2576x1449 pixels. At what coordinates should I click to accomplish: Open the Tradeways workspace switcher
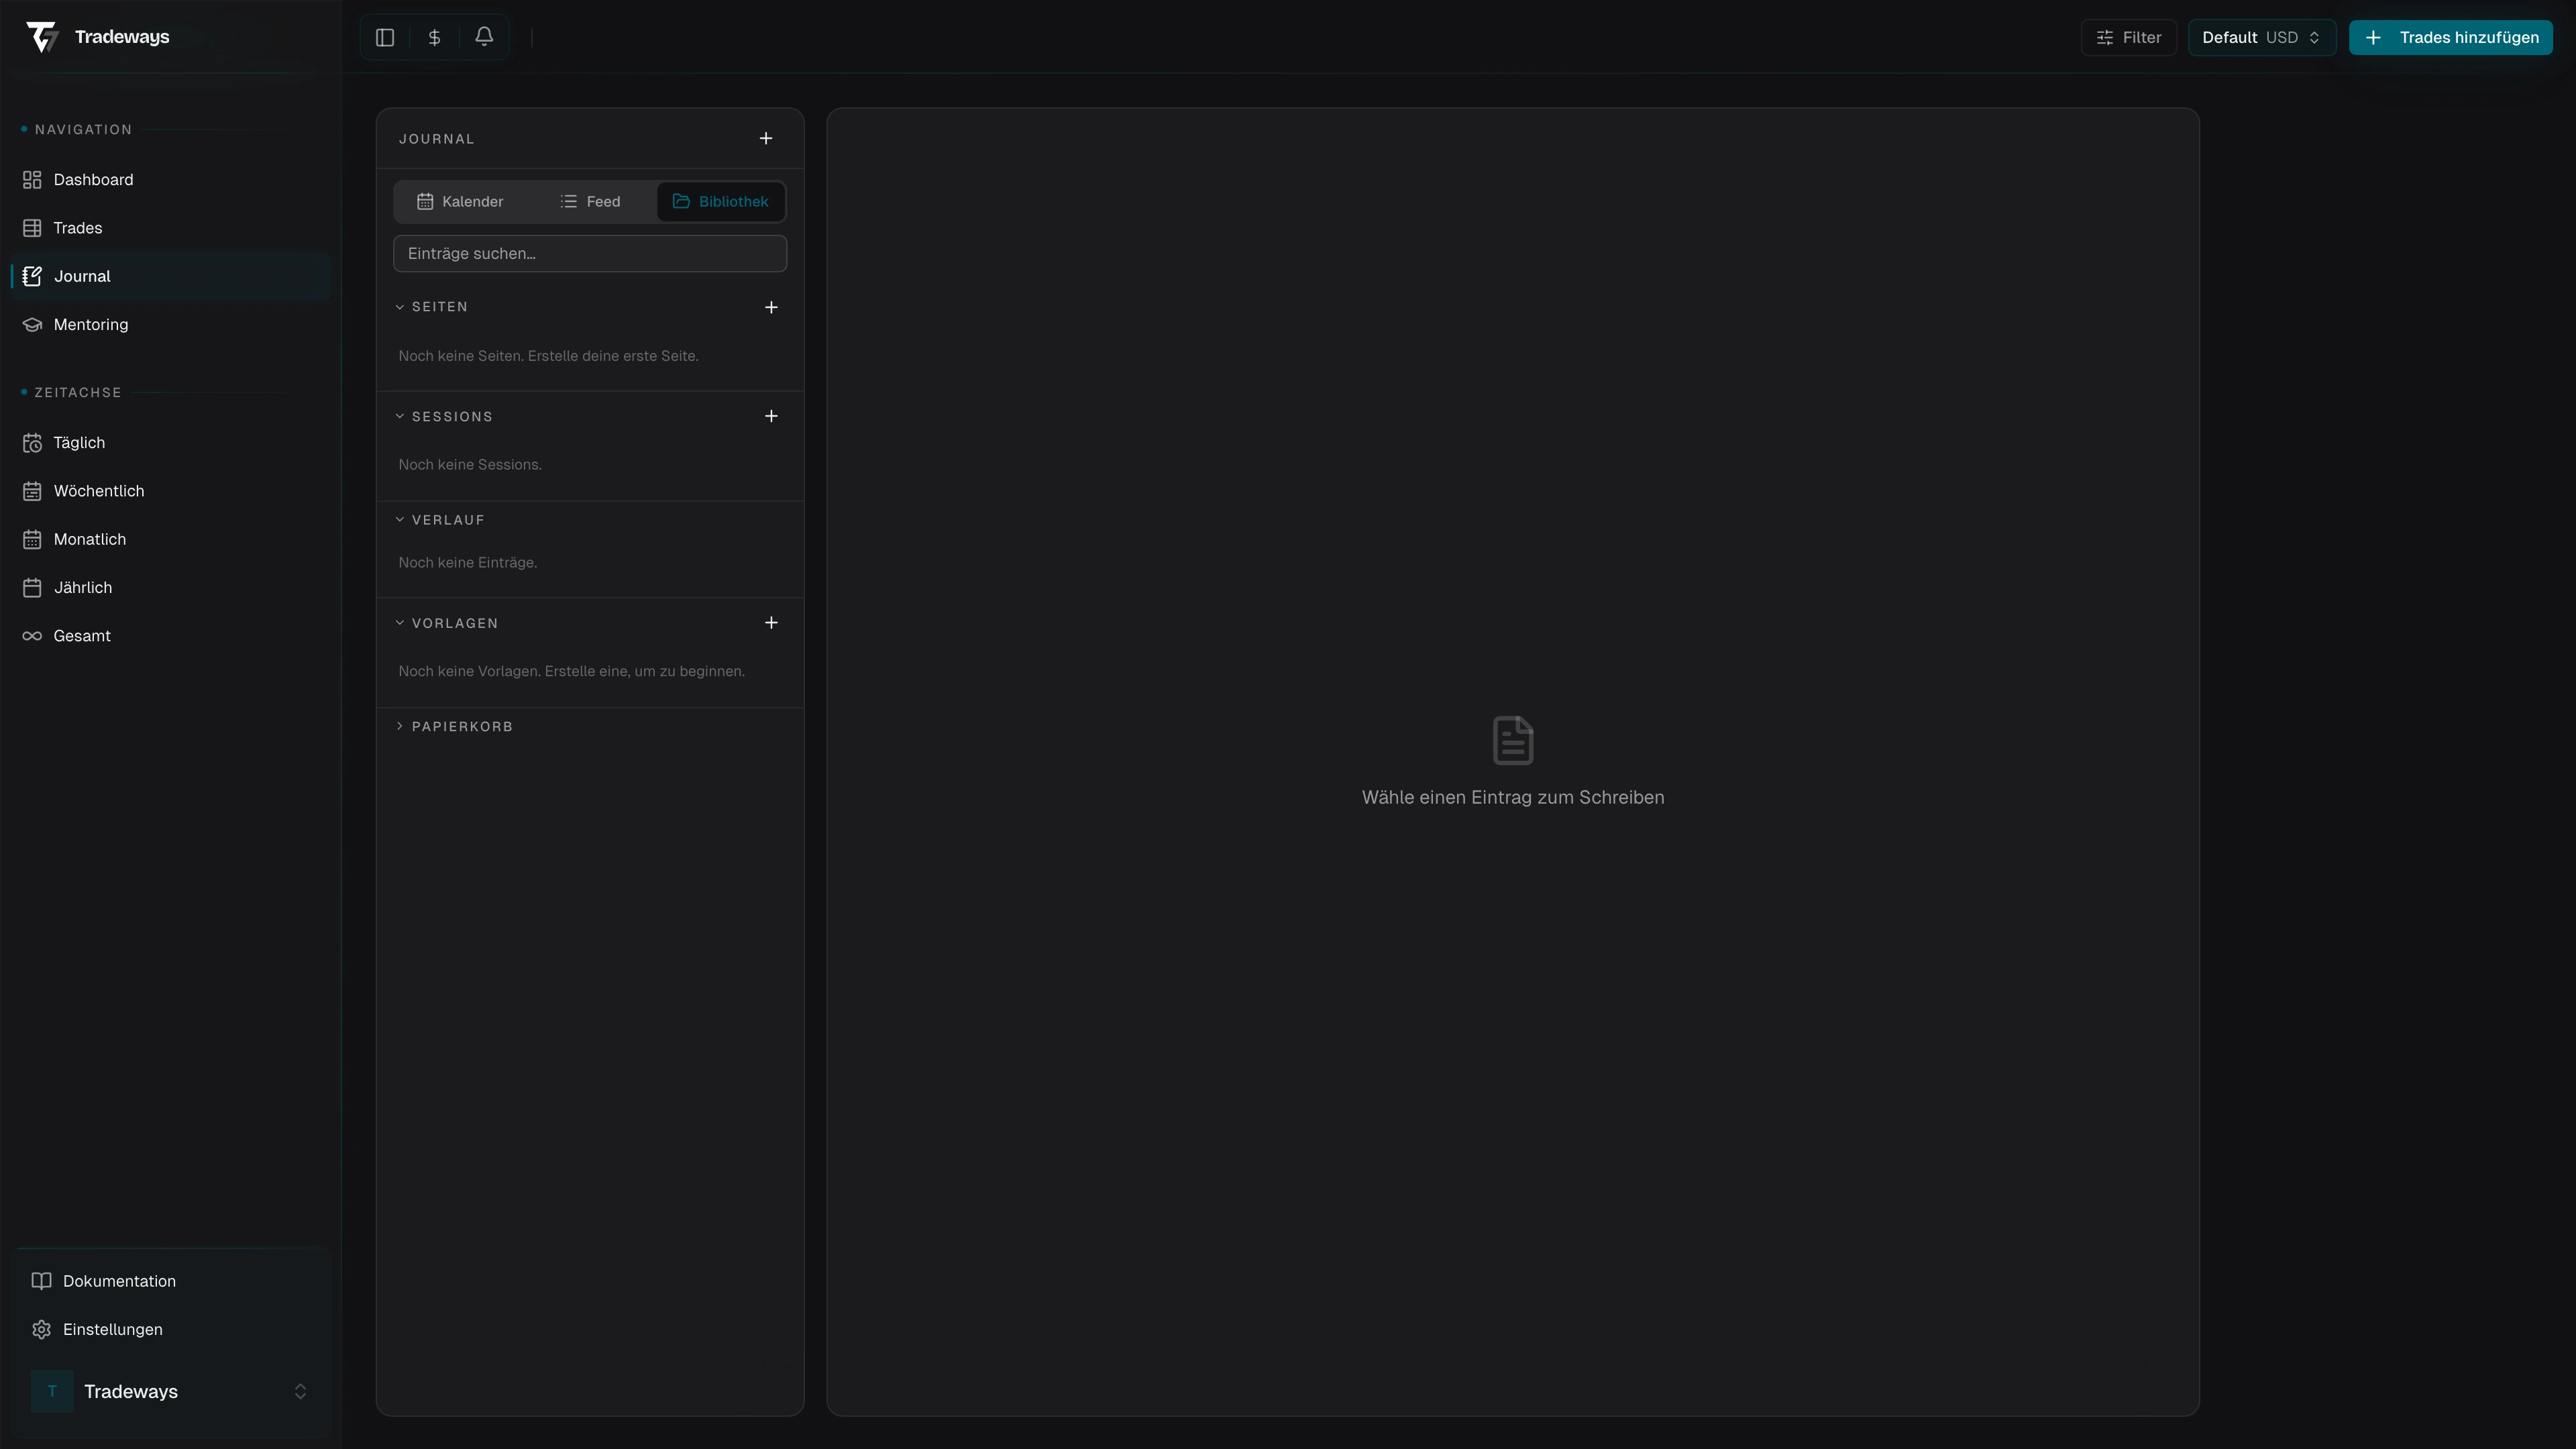click(x=170, y=1391)
